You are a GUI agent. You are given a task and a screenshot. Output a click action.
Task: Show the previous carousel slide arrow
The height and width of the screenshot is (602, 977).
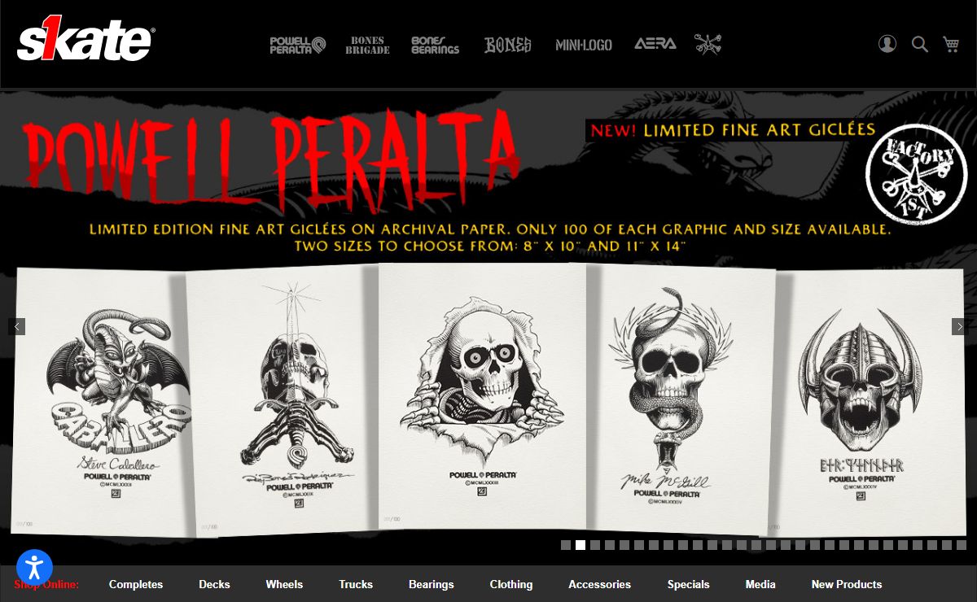point(16,326)
